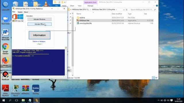Open the volume icon in system tray
The height and width of the screenshot is (103, 184).
point(168,100)
